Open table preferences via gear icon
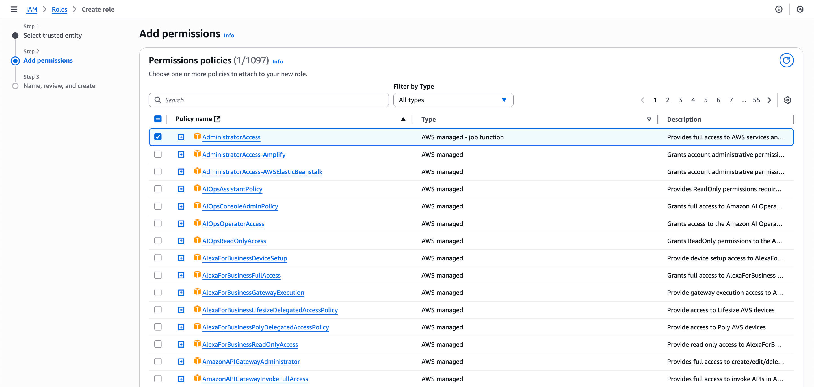Screen dimensions: 814x387 pyautogui.click(x=787, y=100)
